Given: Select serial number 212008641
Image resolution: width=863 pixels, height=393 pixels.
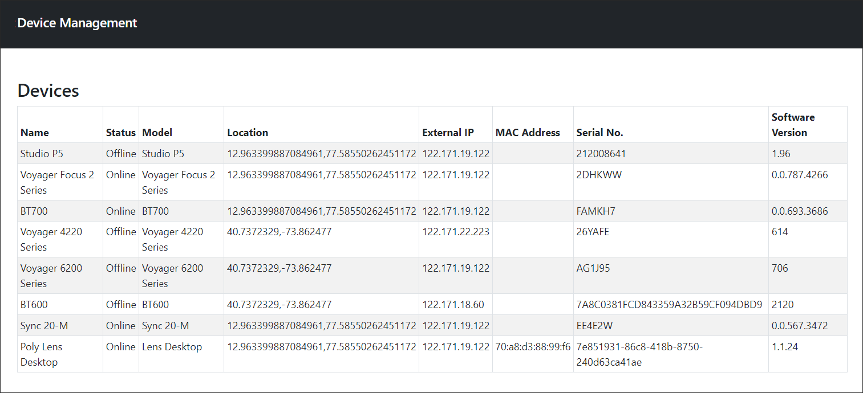Looking at the screenshot, I should 601,154.
